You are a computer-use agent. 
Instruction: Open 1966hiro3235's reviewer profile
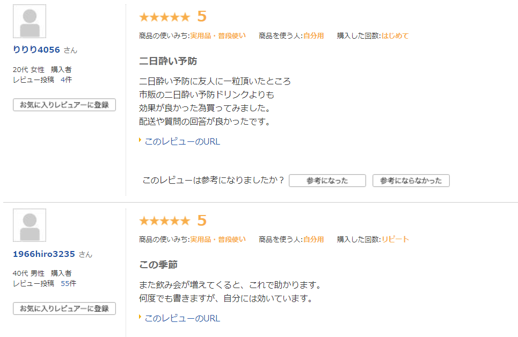click(x=45, y=254)
